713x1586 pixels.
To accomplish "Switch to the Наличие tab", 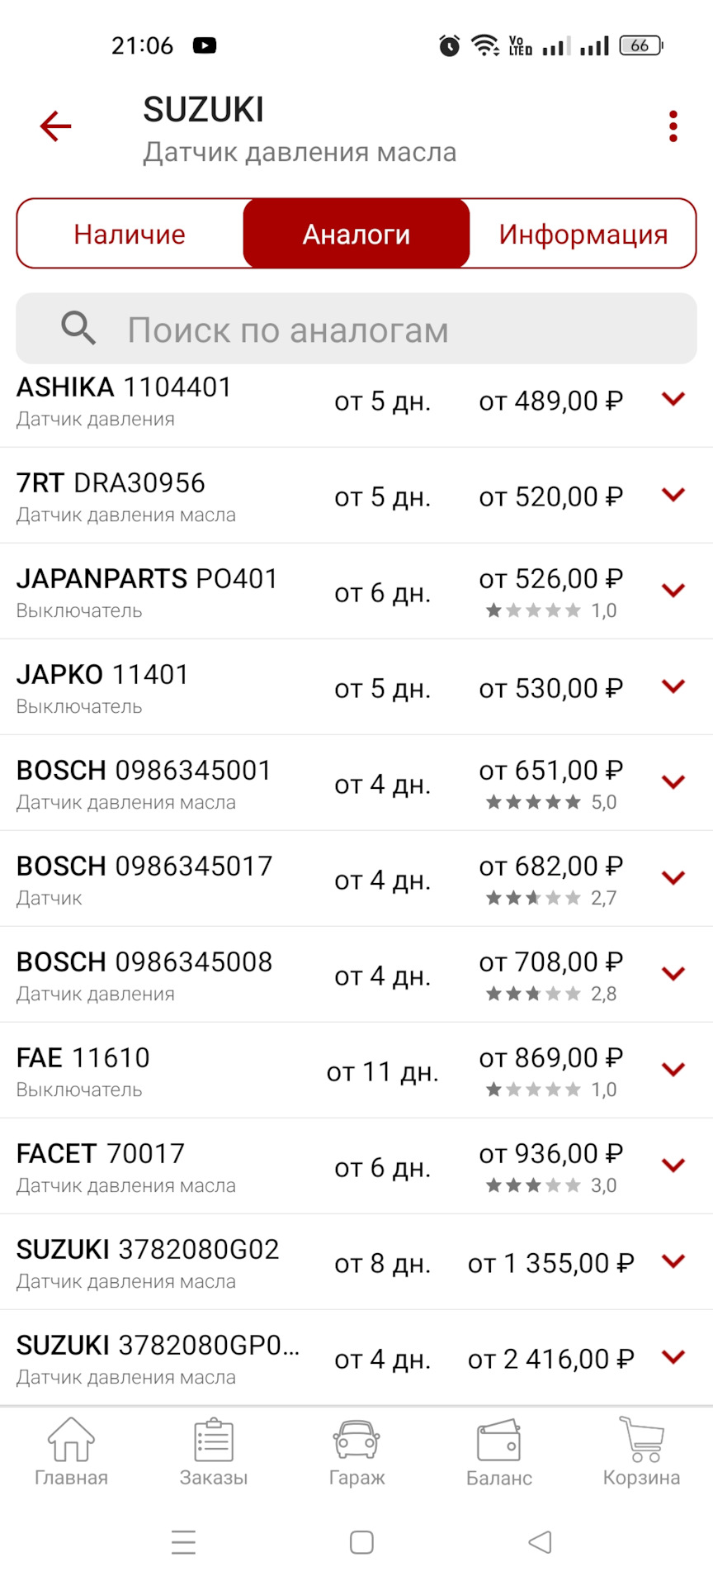I will click(x=130, y=234).
